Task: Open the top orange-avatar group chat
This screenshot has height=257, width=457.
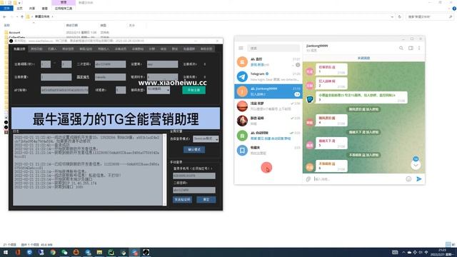Action: 268,62
